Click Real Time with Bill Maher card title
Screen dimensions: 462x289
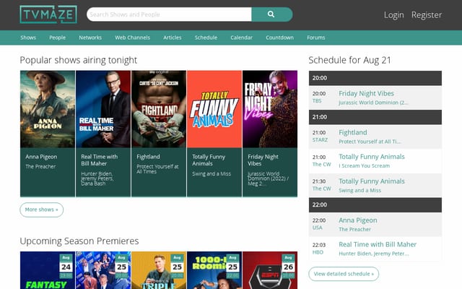[x=100, y=160]
